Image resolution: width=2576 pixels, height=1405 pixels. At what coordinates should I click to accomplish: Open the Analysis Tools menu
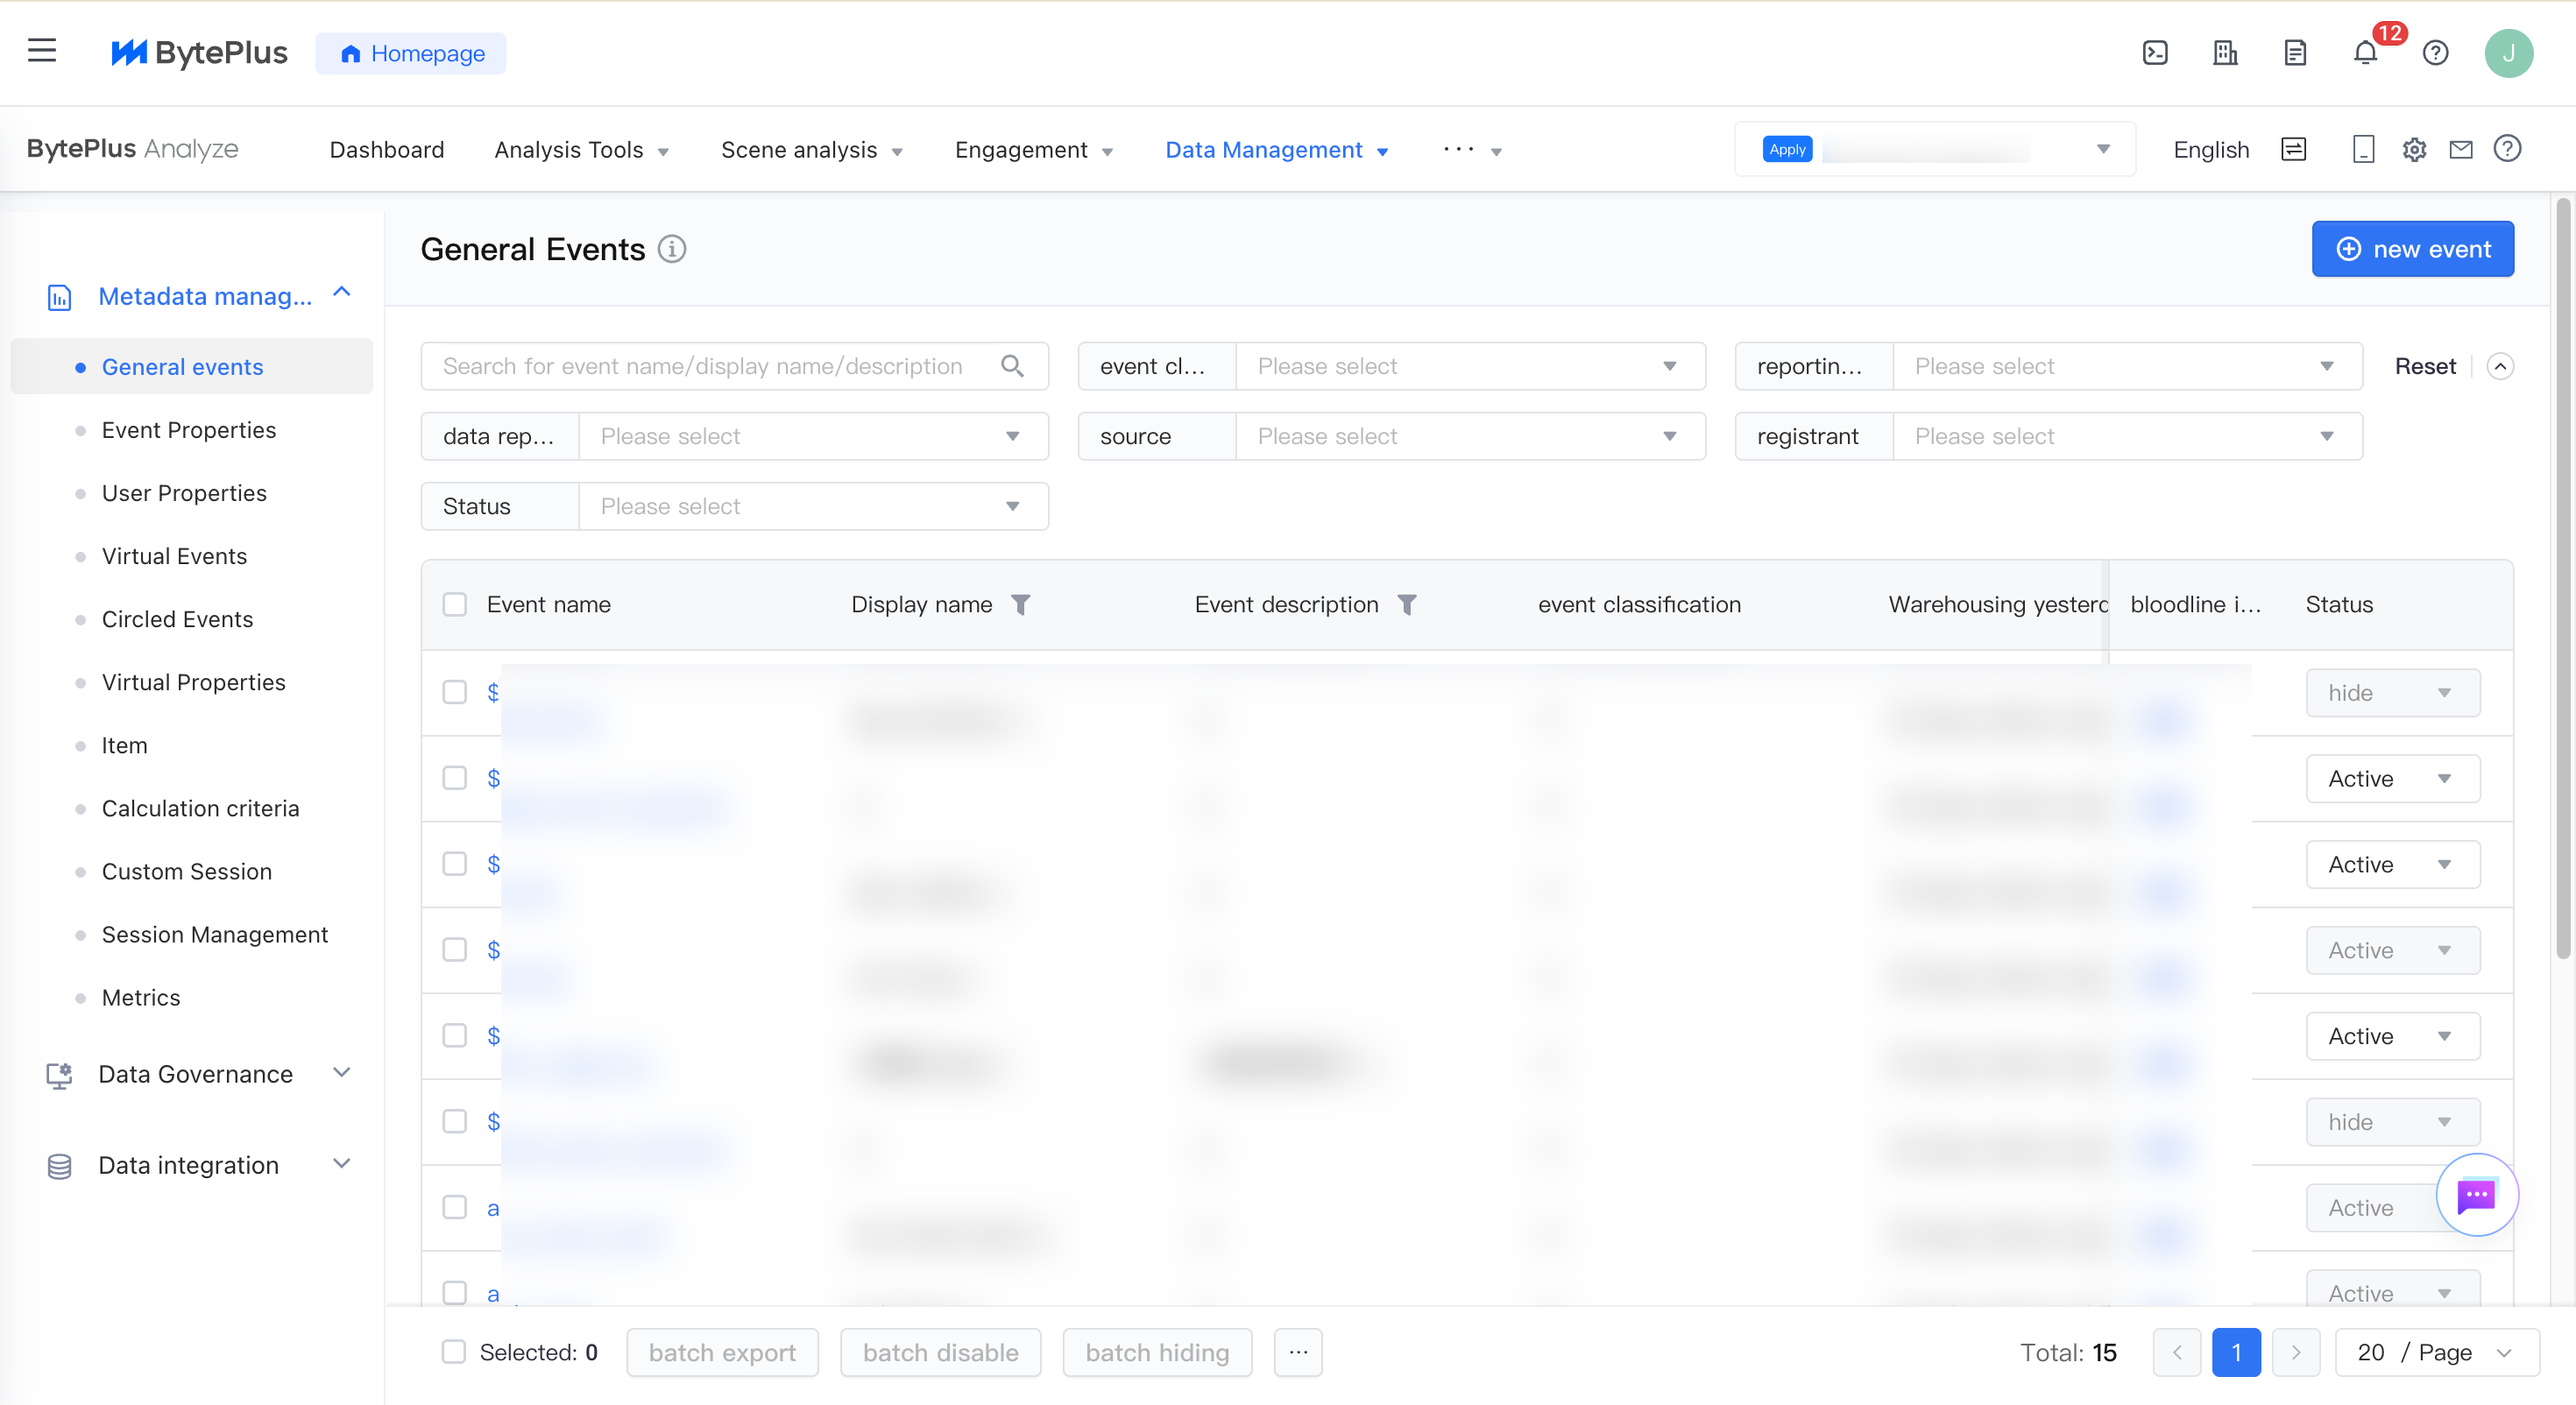pyautogui.click(x=581, y=150)
